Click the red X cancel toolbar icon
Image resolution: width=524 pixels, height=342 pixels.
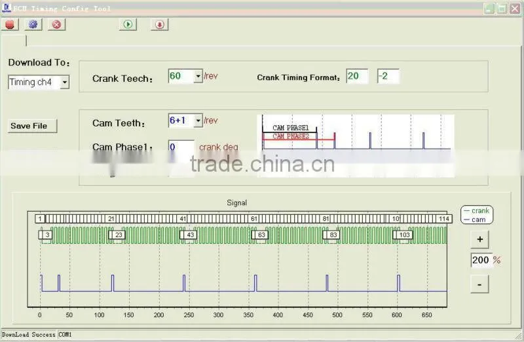point(56,24)
